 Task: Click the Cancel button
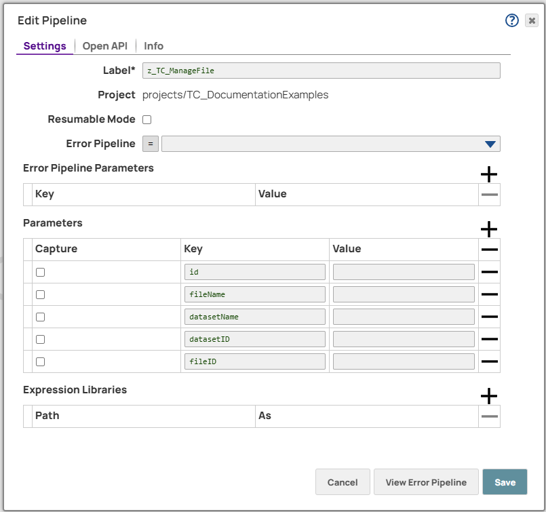coord(343,482)
